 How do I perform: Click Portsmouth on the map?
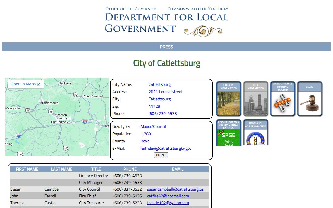[50, 103]
